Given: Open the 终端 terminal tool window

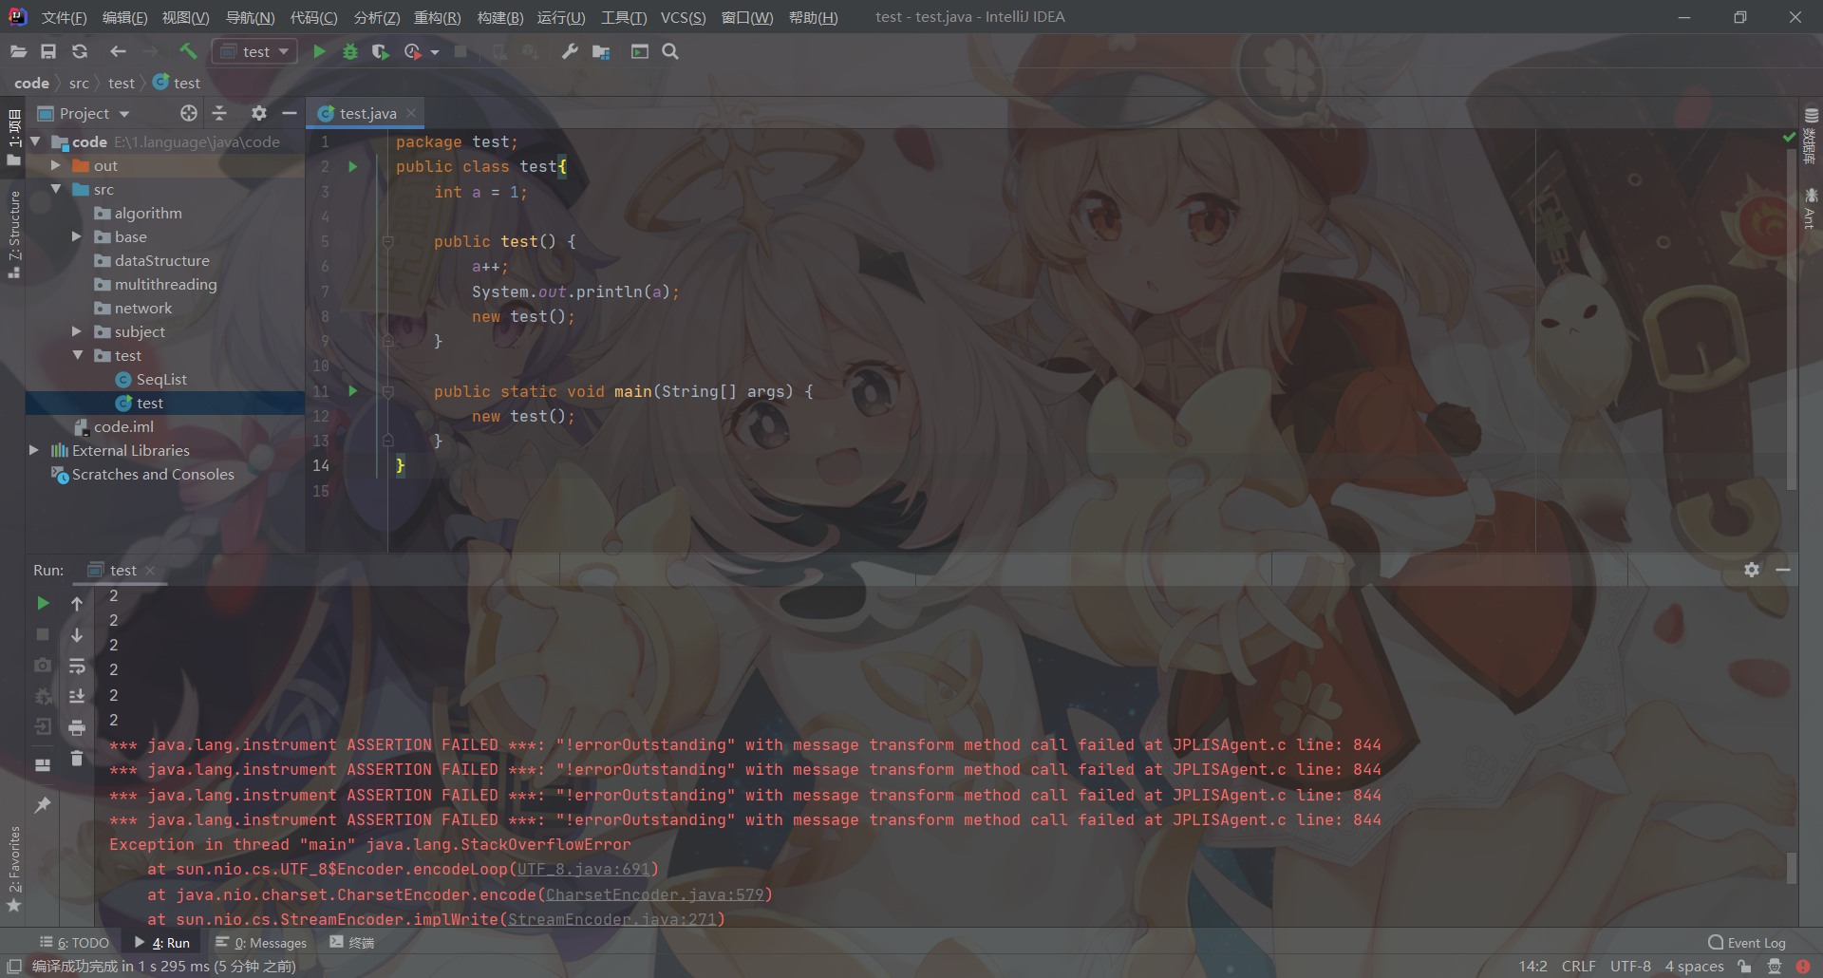Looking at the screenshot, I should pos(352,943).
